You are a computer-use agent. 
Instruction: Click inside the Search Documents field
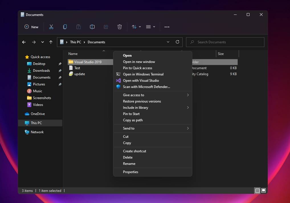point(225,42)
